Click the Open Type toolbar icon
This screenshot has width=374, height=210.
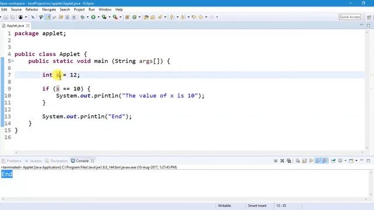(x=146, y=17)
